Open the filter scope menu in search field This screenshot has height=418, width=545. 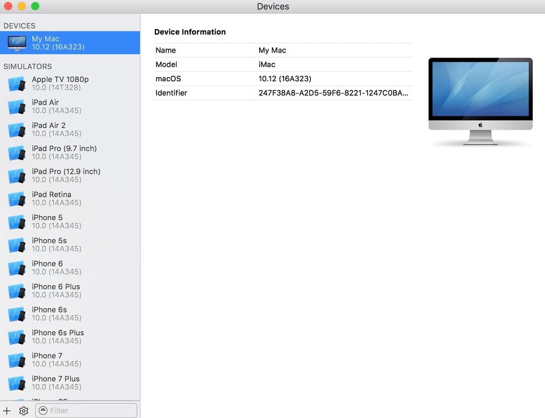point(43,411)
